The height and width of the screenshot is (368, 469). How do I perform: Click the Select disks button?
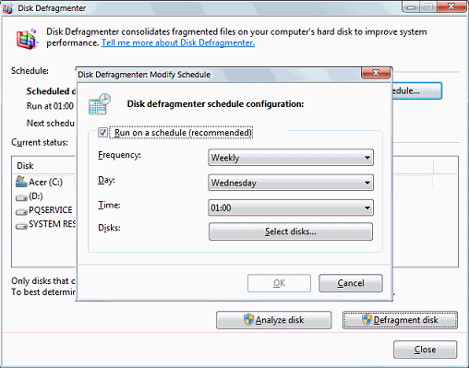coord(291,231)
